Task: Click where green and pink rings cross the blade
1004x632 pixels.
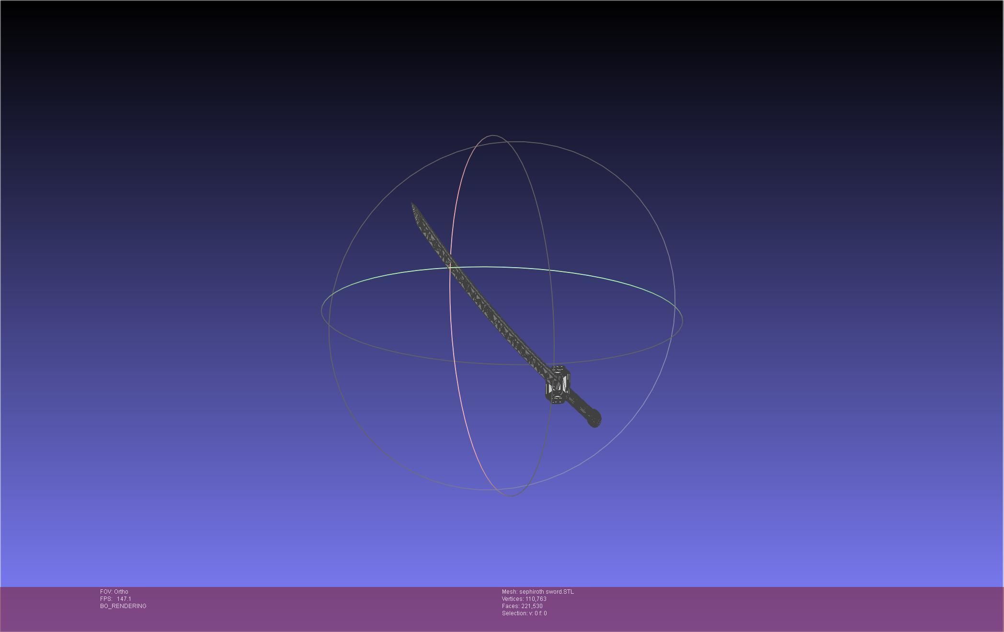Action: click(x=450, y=268)
